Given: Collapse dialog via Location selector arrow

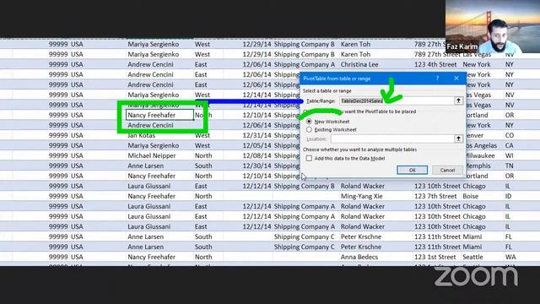Looking at the screenshot, I should [x=458, y=138].
